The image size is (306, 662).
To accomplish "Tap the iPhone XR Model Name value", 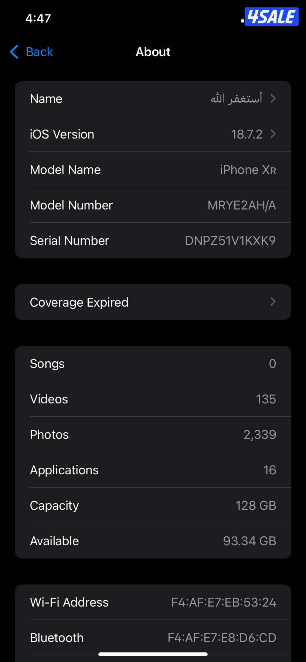I will (248, 170).
